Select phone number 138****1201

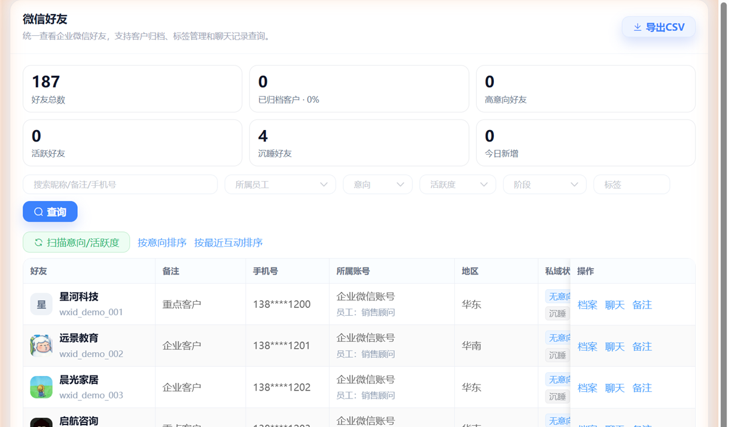click(x=282, y=346)
